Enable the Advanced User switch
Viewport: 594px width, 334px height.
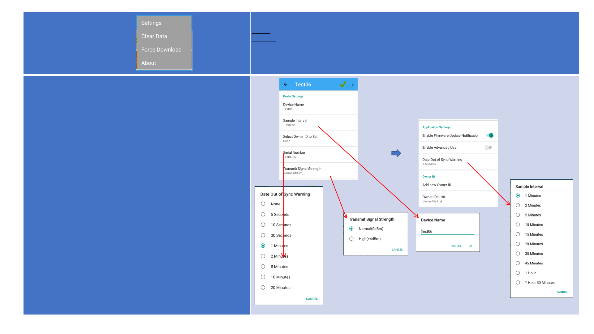click(488, 148)
